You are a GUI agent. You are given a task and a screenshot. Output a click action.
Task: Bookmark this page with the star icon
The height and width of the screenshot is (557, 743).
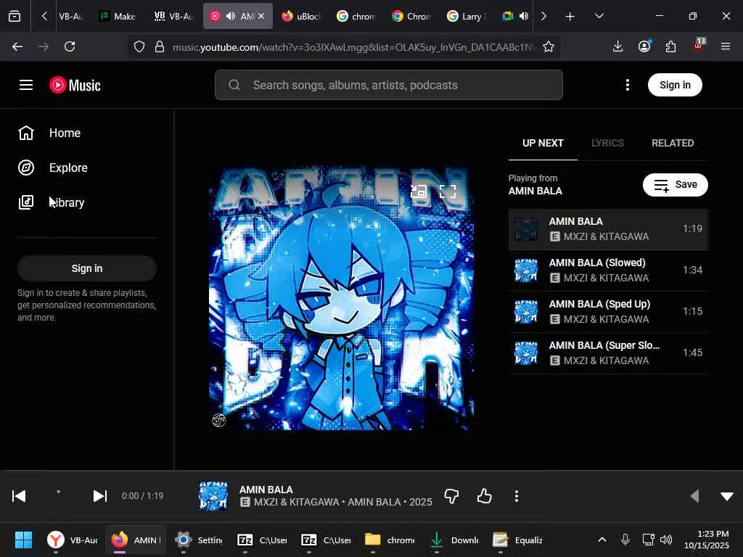pyautogui.click(x=549, y=46)
